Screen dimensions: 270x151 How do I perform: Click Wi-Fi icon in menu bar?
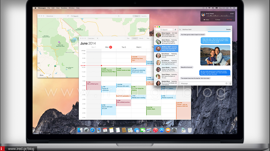[x=209, y=8]
